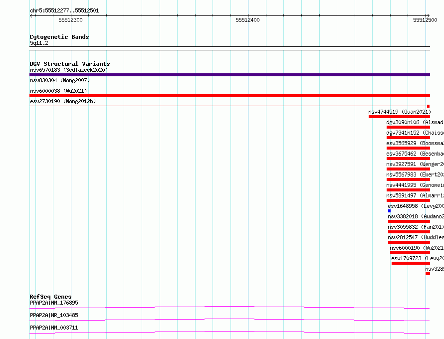Image resolution: width=444 pixels, height=339 pixels.
Task: Click the left arrow at ruler start
Action: click(31, 16)
